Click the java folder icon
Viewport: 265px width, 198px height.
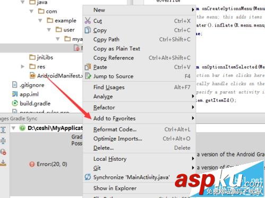pos(32,2)
